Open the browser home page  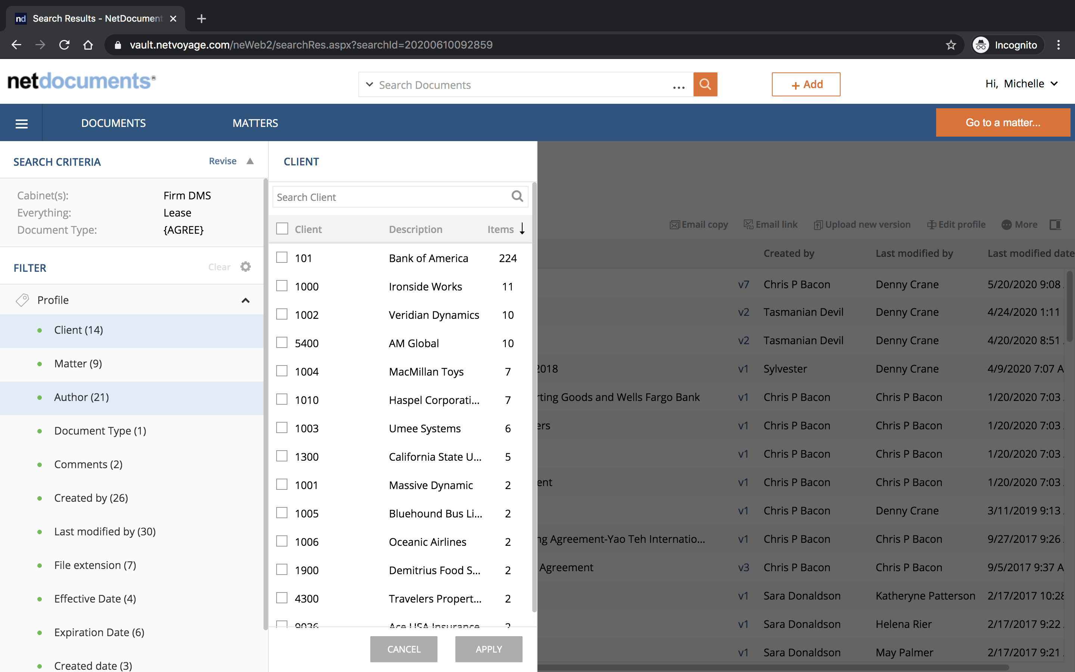tap(88, 45)
